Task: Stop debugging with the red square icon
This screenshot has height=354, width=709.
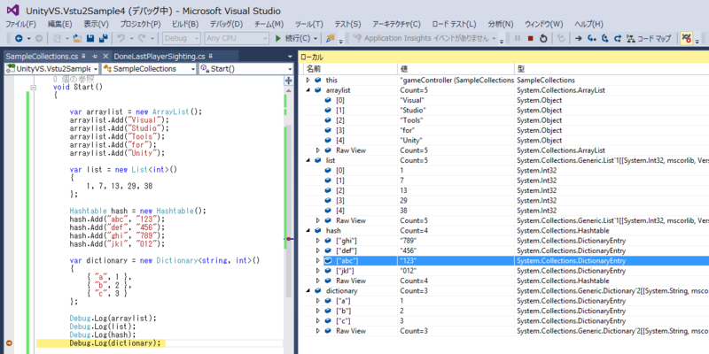Action: pos(531,39)
